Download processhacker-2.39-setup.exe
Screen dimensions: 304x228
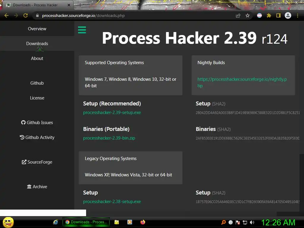point(112,113)
